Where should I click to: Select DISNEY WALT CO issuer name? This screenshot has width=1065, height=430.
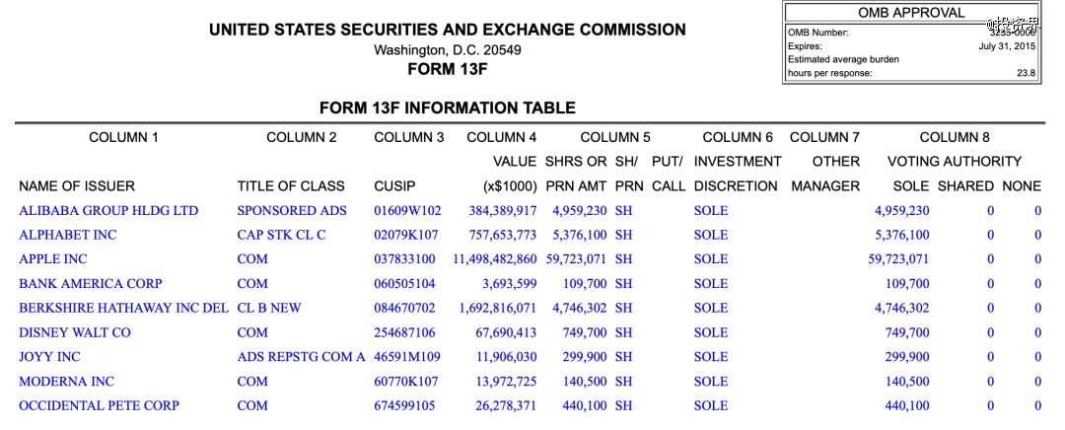tap(75, 333)
